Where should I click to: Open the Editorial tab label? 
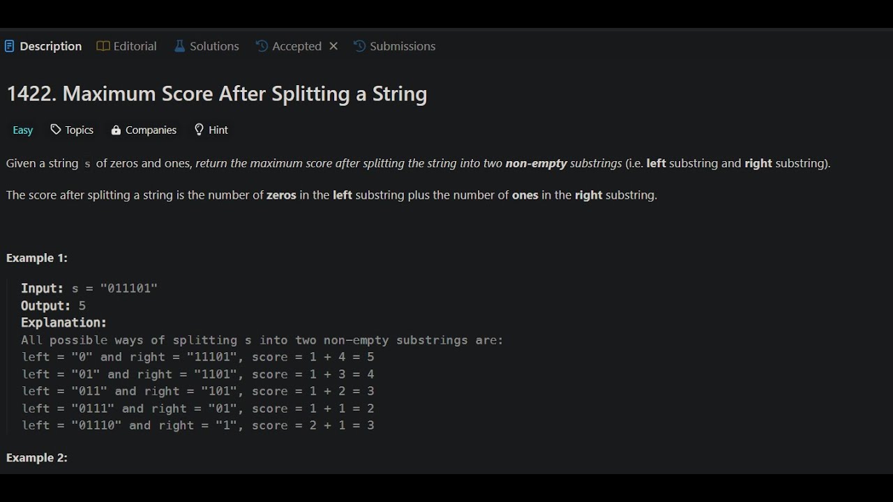click(135, 47)
